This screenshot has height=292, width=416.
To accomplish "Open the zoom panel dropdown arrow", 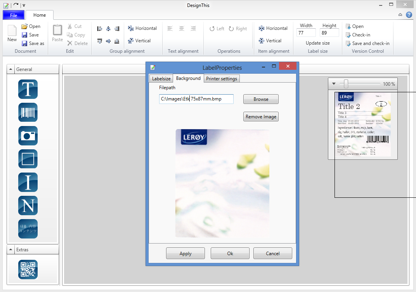I will [x=334, y=84].
